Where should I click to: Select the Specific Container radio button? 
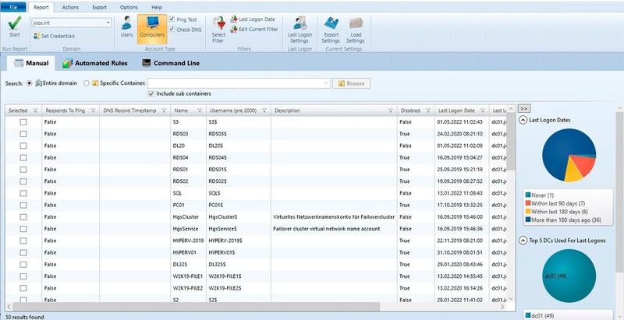tap(87, 83)
